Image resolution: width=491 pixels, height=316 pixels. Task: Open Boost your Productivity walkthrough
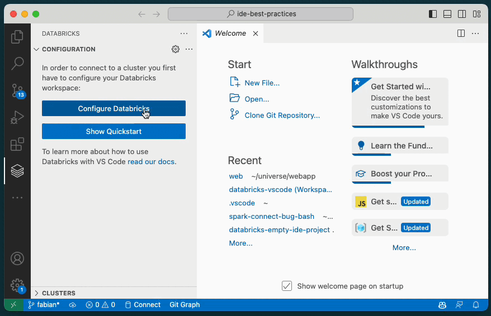(400, 174)
